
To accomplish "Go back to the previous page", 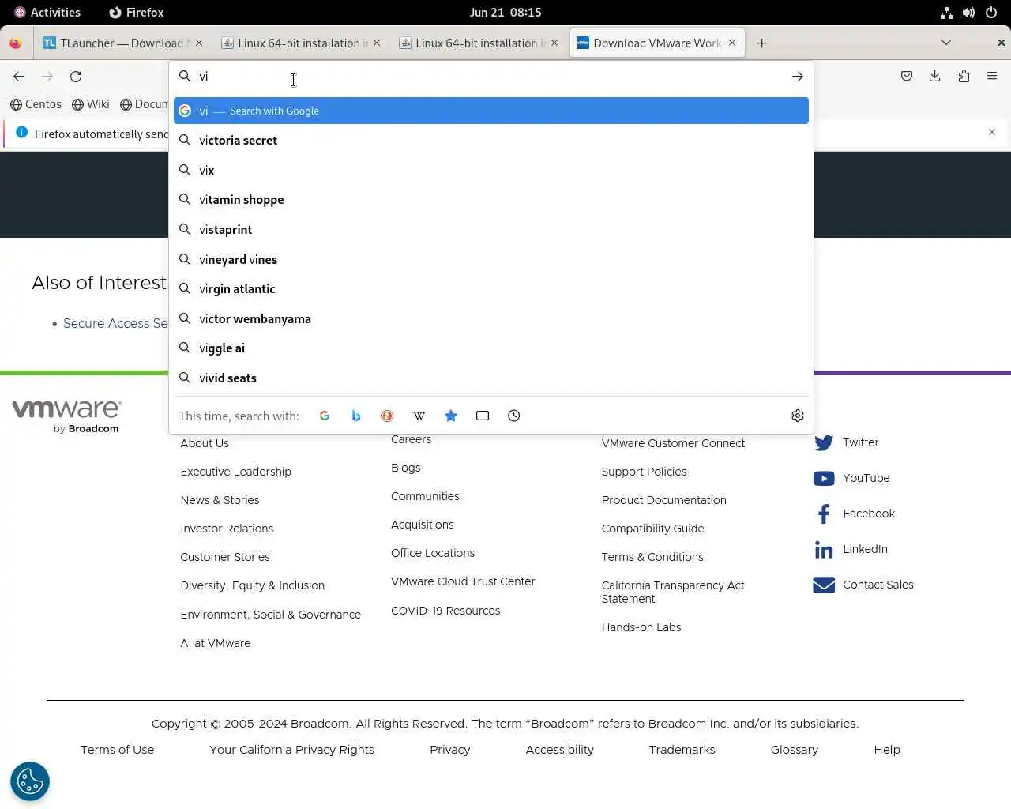I will [19, 77].
